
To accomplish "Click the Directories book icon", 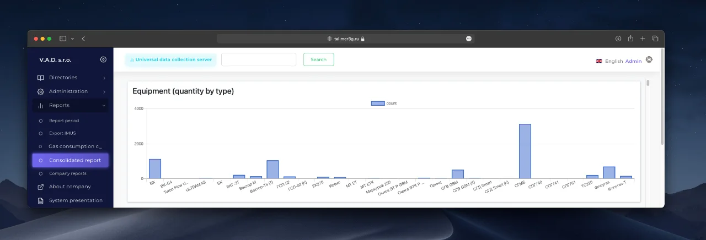I will click(x=40, y=78).
